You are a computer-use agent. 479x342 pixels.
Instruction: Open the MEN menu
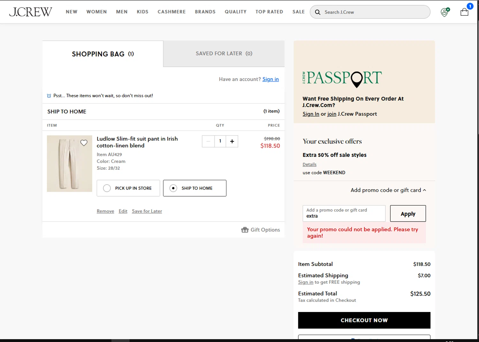pos(122,12)
